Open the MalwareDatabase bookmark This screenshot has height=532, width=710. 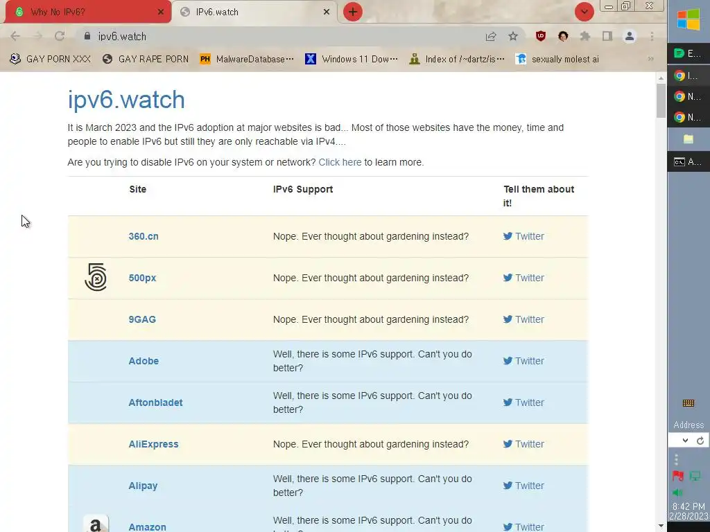[x=247, y=60]
